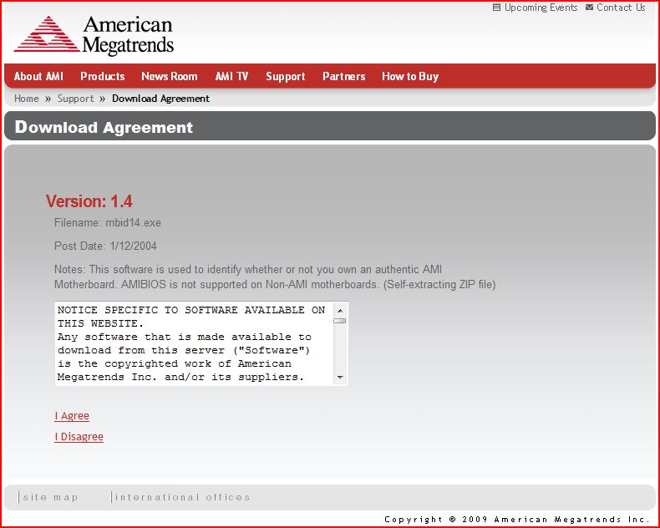
Task: Click the license text scroll down arrow
Action: click(x=340, y=378)
